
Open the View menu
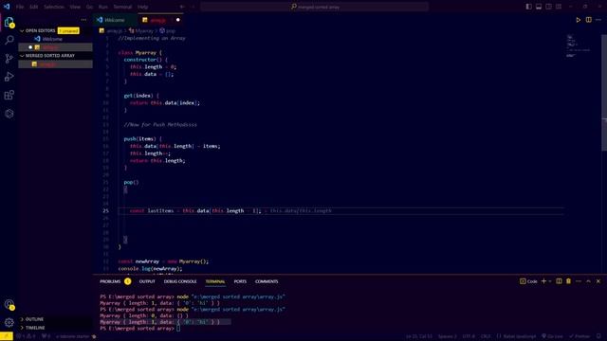click(75, 7)
